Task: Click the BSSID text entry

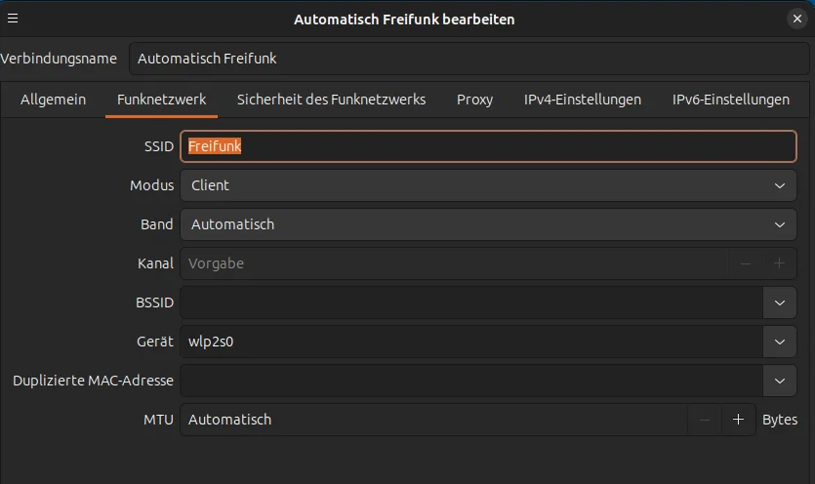Action: pos(471,302)
